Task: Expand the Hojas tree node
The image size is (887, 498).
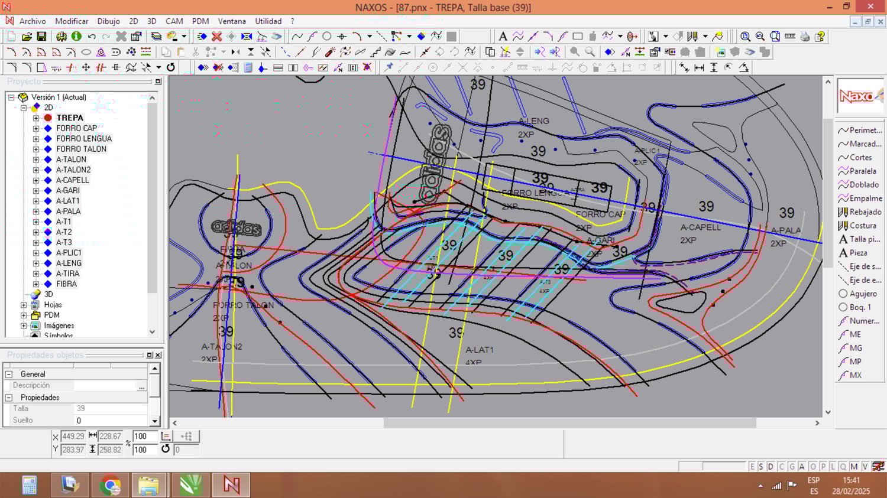Action: (24, 305)
